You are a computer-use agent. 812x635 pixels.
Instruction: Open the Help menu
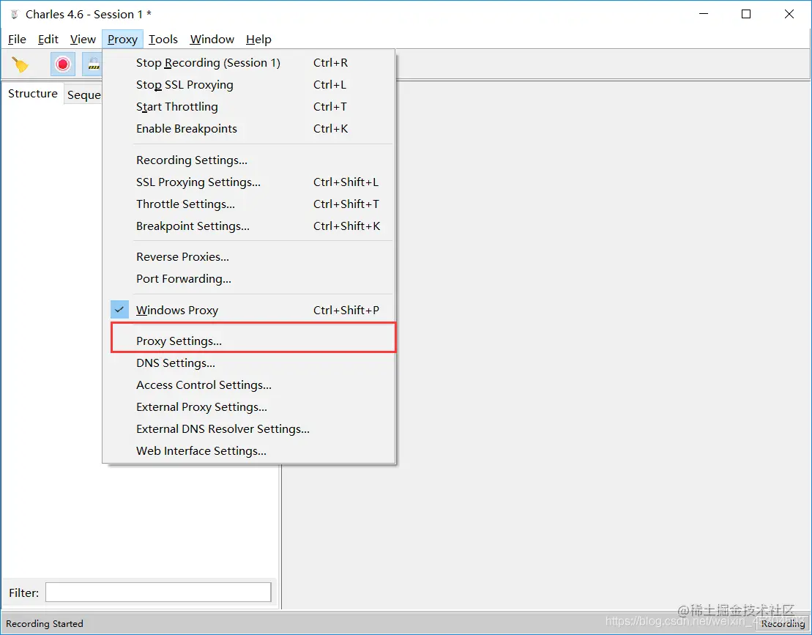pyautogui.click(x=258, y=40)
